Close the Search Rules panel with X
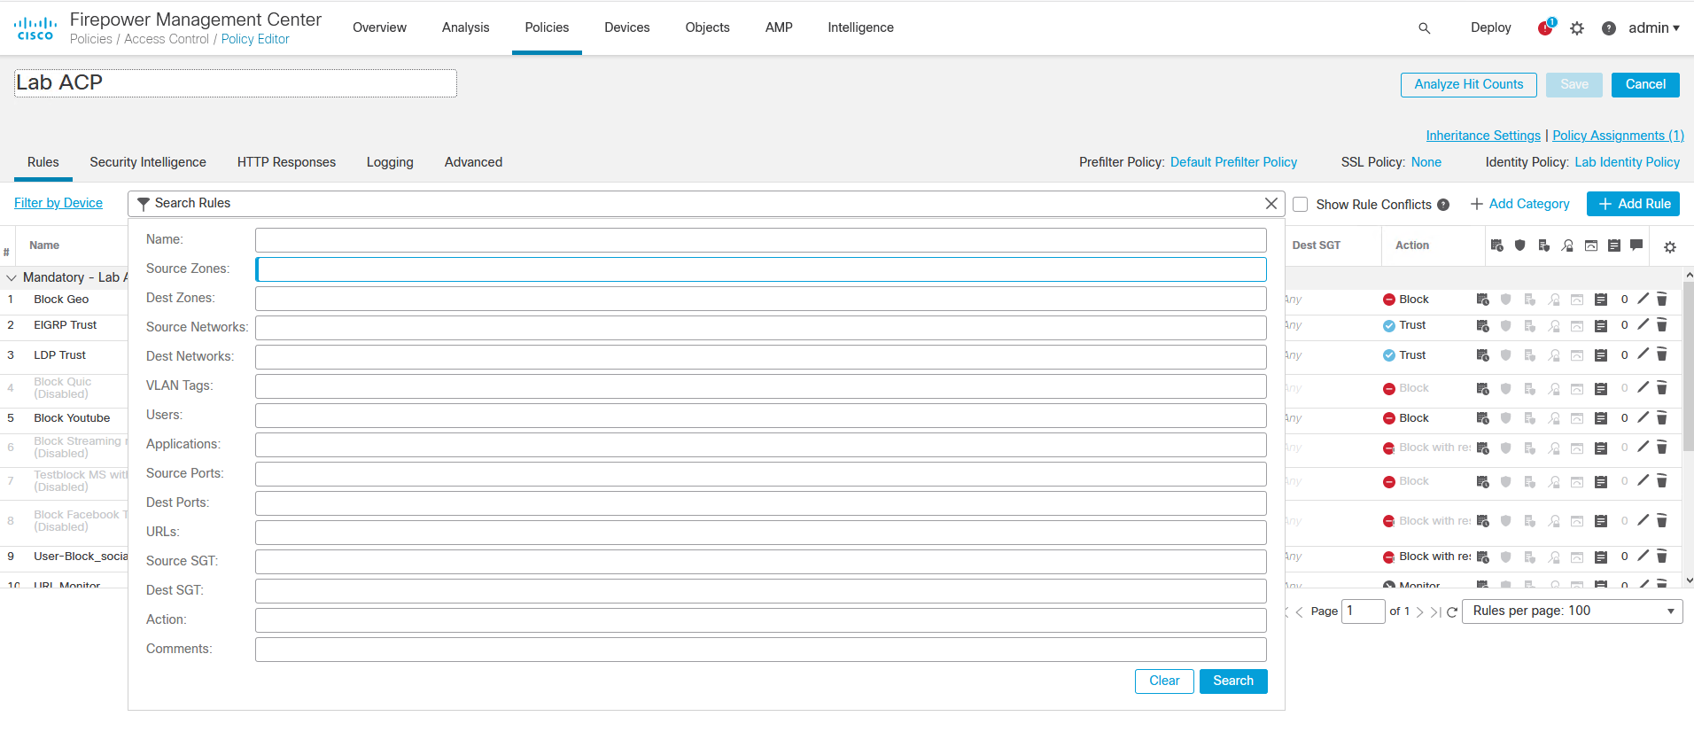This screenshot has width=1694, height=732. tap(1270, 204)
